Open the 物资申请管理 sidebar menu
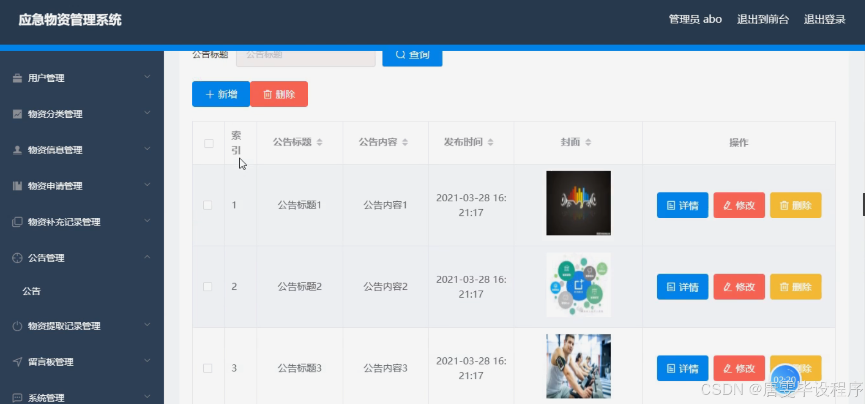This screenshot has width=865, height=404. [x=82, y=186]
